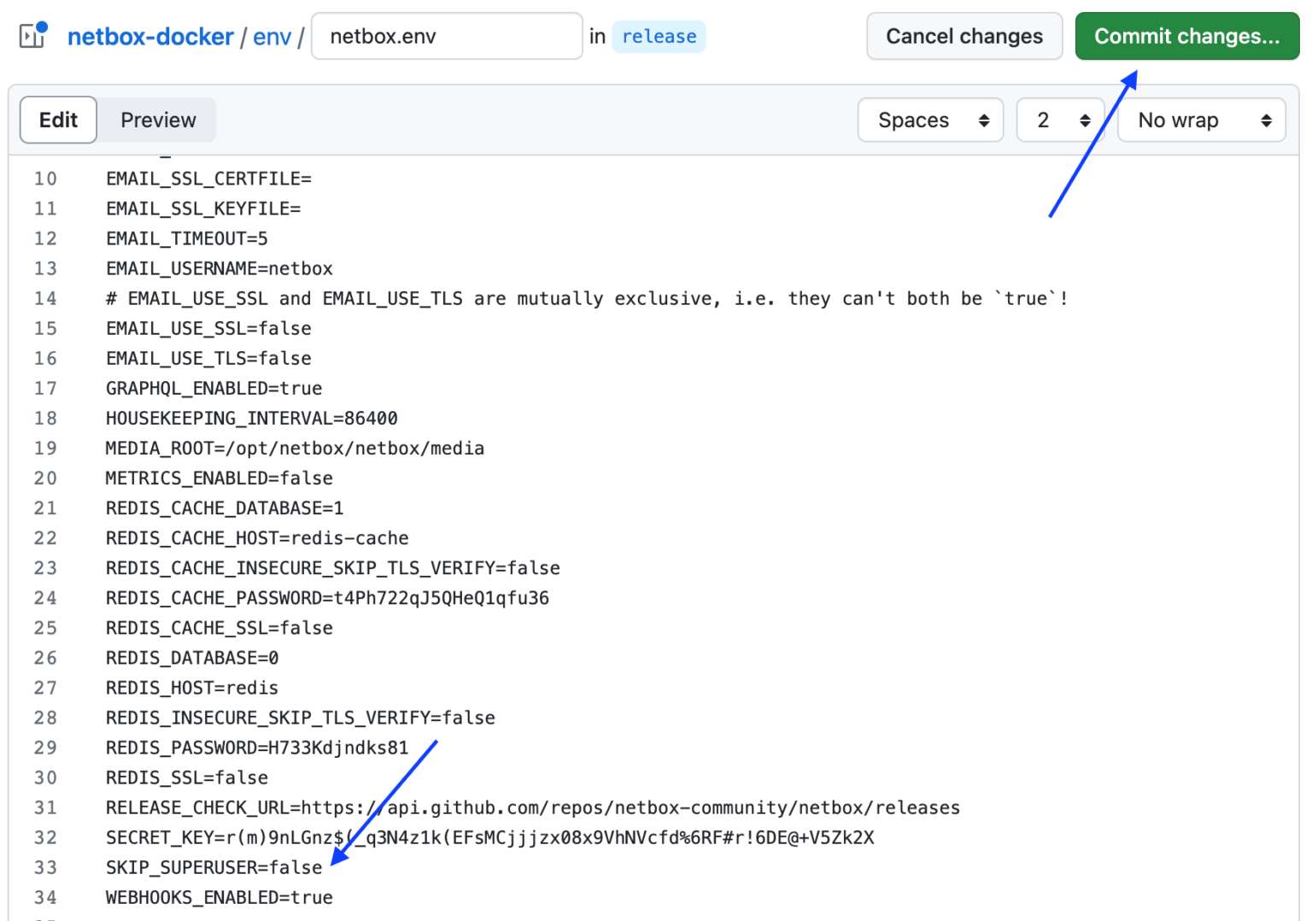Click Commit changes
Viewport: 1312px width, 921px height.
(x=1186, y=36)
